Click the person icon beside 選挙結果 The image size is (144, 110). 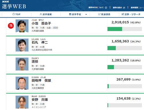(x=41, y=14)
